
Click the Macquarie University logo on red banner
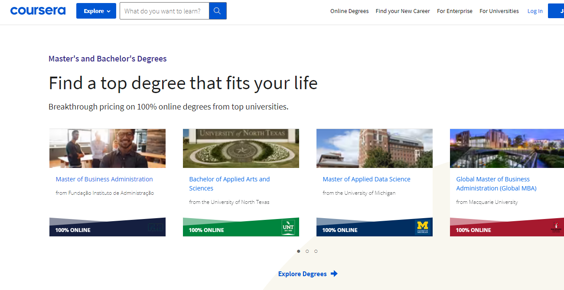click(x=556, y=227)
